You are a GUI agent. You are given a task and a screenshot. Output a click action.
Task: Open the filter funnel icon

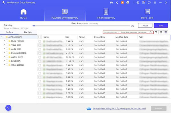click(x=156, y=32)
